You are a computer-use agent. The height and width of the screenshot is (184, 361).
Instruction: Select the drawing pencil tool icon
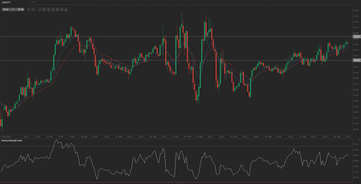click(x=66, y=10)
